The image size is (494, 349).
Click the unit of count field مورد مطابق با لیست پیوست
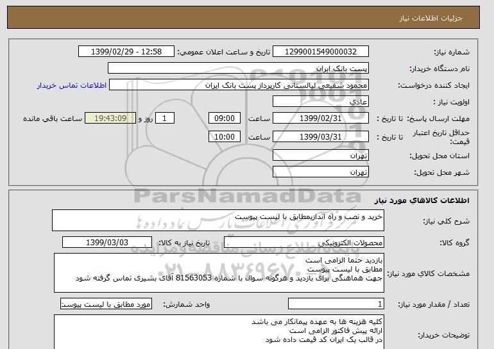click(x=106, y=304)
